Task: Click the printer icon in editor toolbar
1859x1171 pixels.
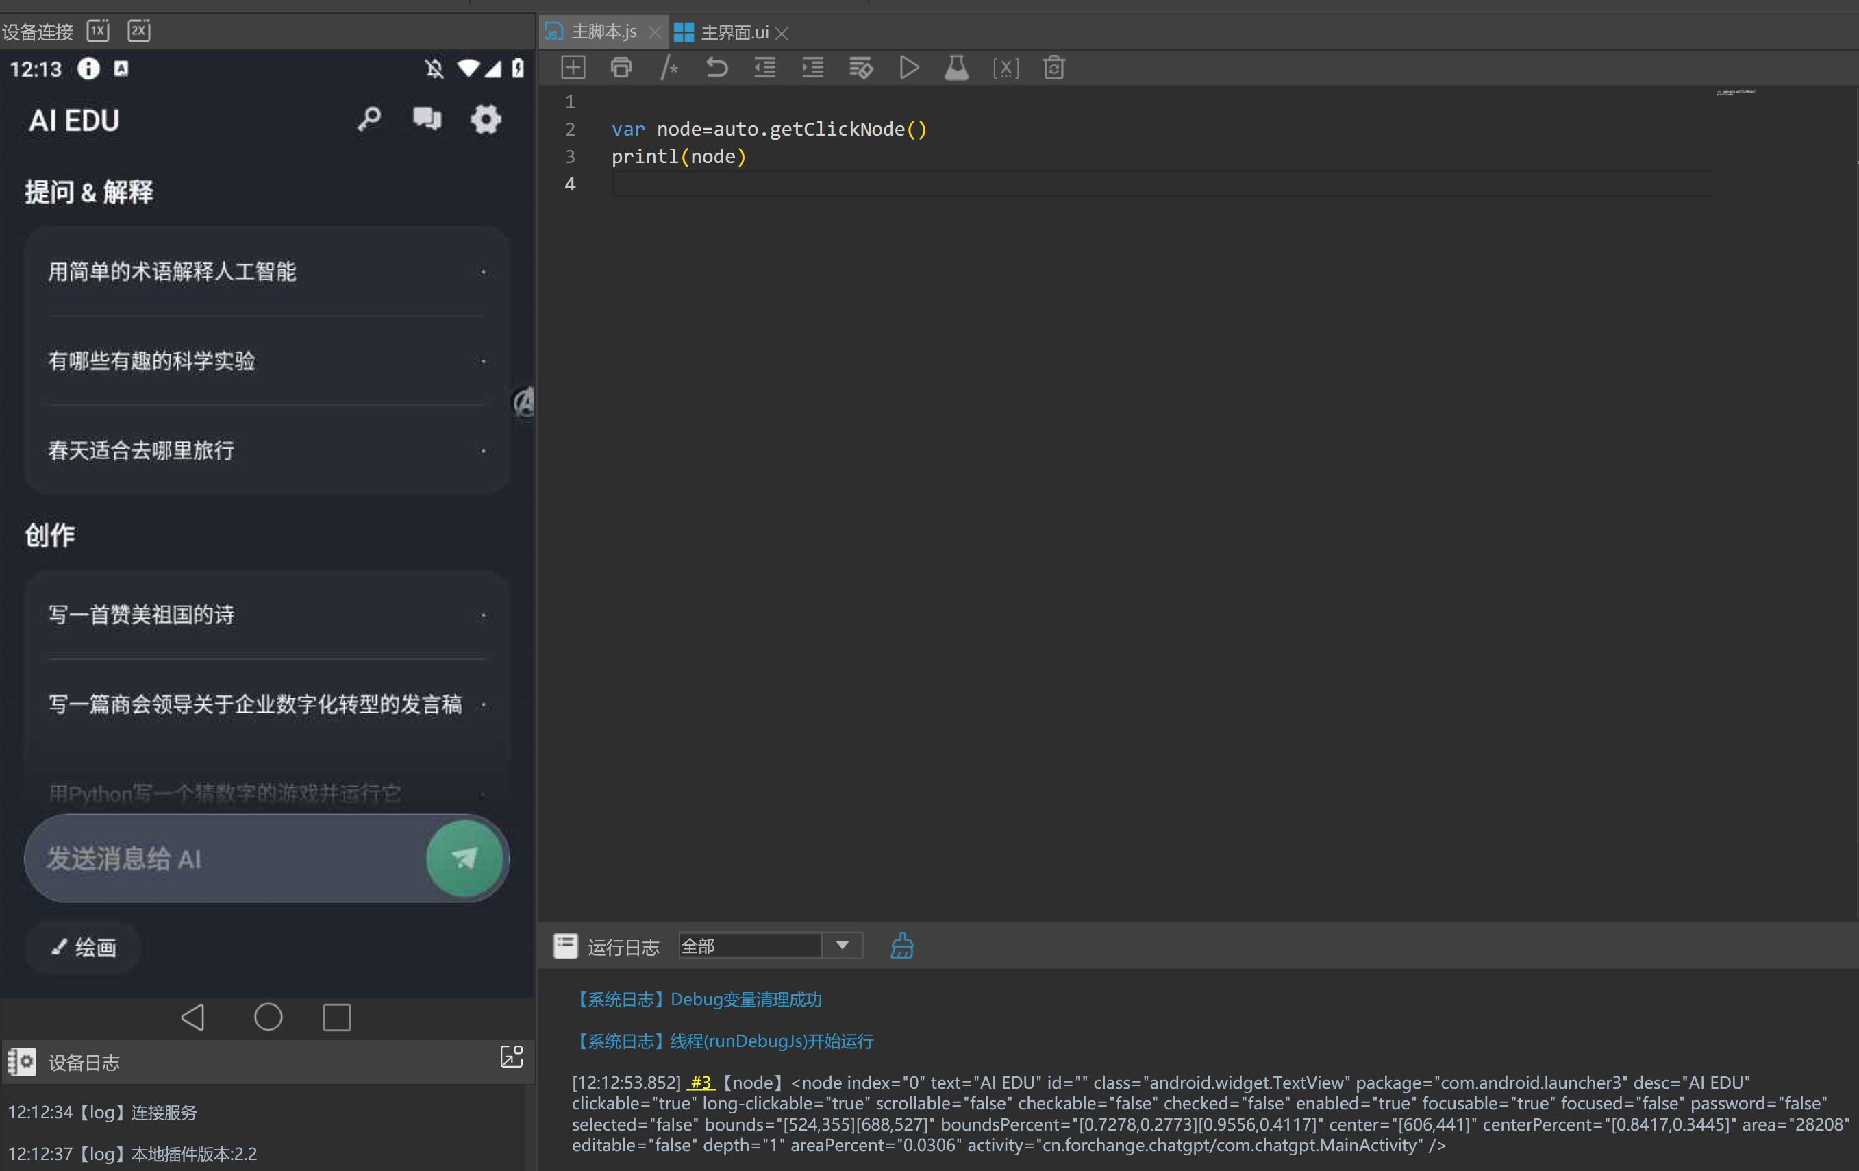Action: pos(621,68)
